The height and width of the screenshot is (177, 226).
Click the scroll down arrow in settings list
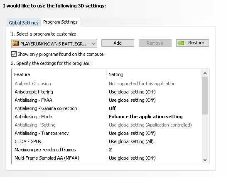(205, 160)
